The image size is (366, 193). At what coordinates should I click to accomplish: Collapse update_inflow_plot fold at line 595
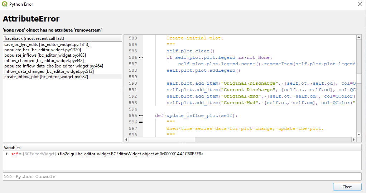[x=141, y=116]
